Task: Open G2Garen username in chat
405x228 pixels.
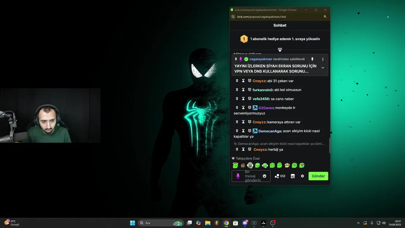Action: click(x=266, y=108)
